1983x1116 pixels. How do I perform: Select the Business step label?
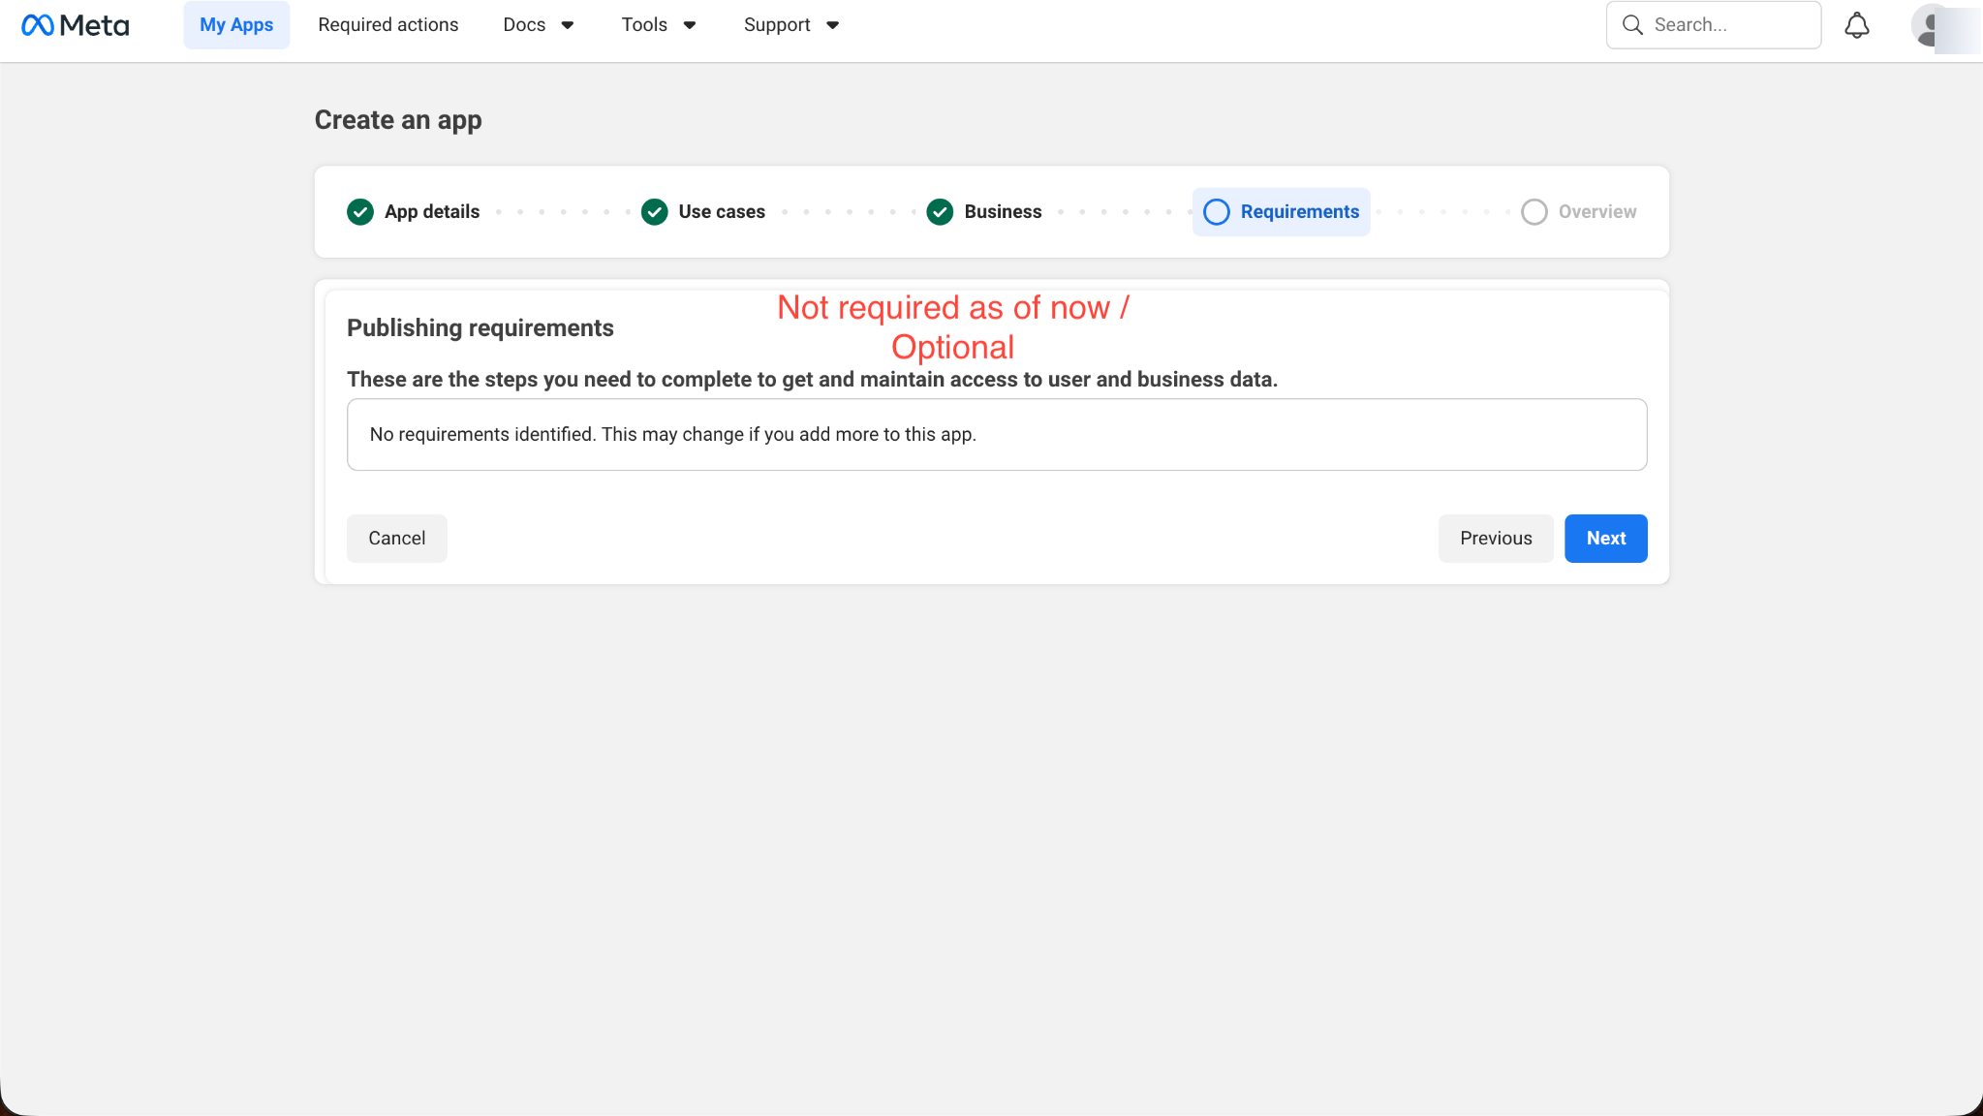[x=1003, y=212]
